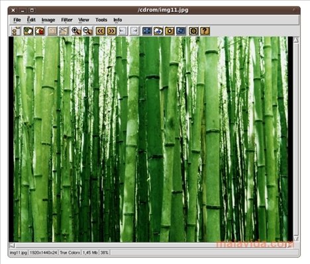Click the greyed previous page arrow icon
The width and height of the screenshot is (310, 264).
[123, 31]
